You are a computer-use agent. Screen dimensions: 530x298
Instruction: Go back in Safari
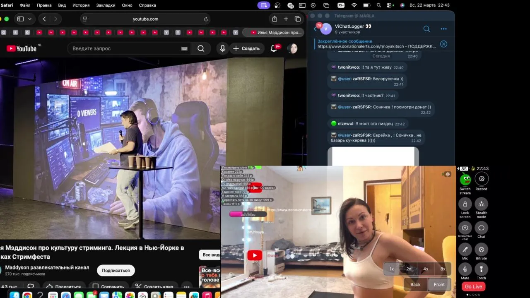[44, 19]
